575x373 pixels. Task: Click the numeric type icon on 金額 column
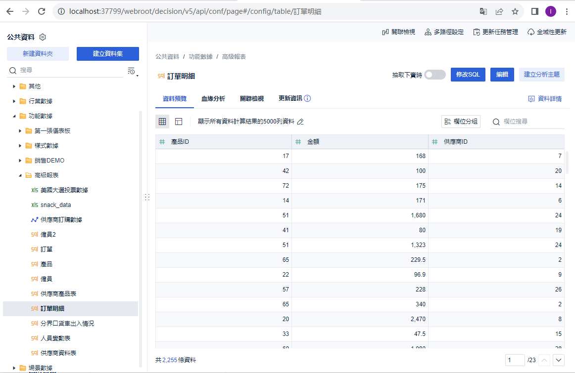[x=297, y=142]
